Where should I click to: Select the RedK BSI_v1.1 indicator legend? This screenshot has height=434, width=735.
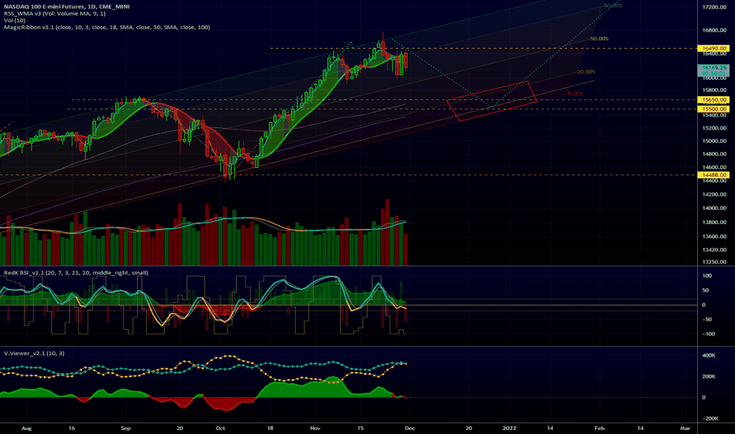click(76, 272)
